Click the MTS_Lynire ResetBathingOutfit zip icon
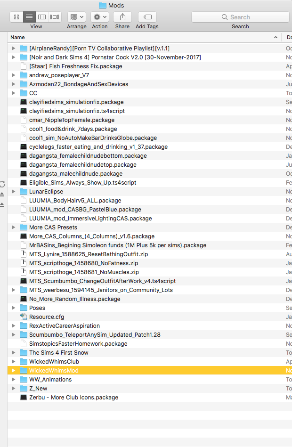The width and height of the screenshot is (292, 447). [x=24, y=254]
